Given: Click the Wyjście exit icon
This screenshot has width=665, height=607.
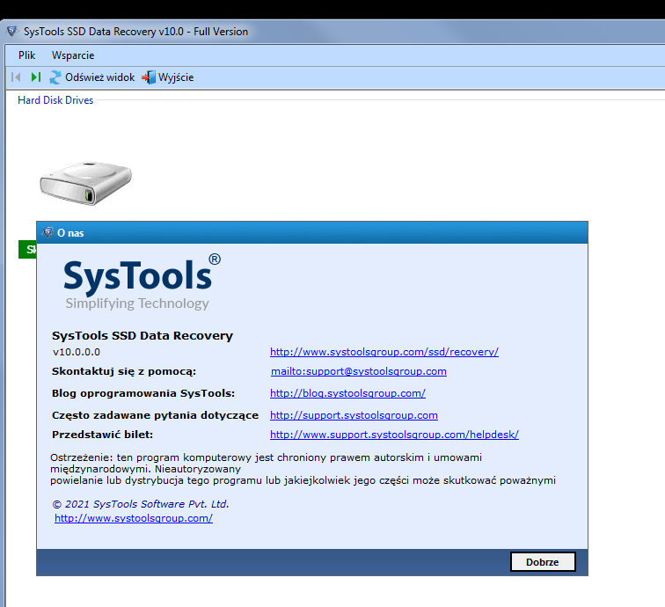Looking at the screenshot, I should [149, 77].
